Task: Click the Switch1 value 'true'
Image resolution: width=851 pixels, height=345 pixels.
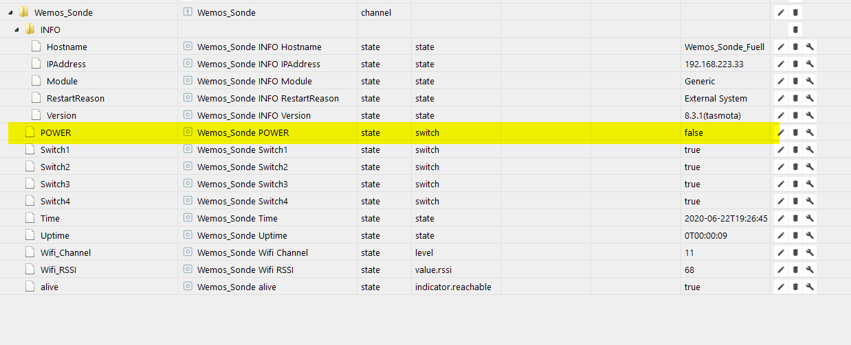Action: (x=692, y=150)
